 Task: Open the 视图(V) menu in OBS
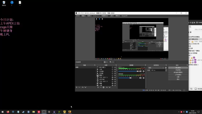pos(89,16)
